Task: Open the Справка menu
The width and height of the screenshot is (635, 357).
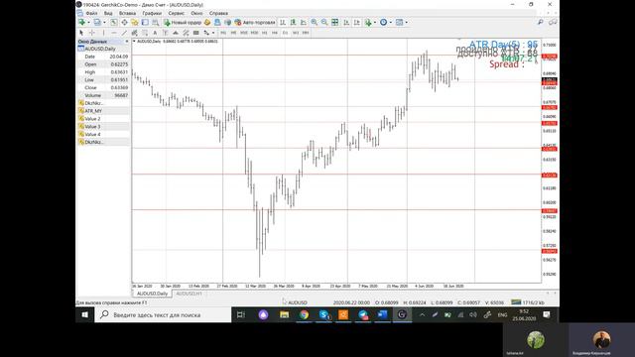Action: 218,13
